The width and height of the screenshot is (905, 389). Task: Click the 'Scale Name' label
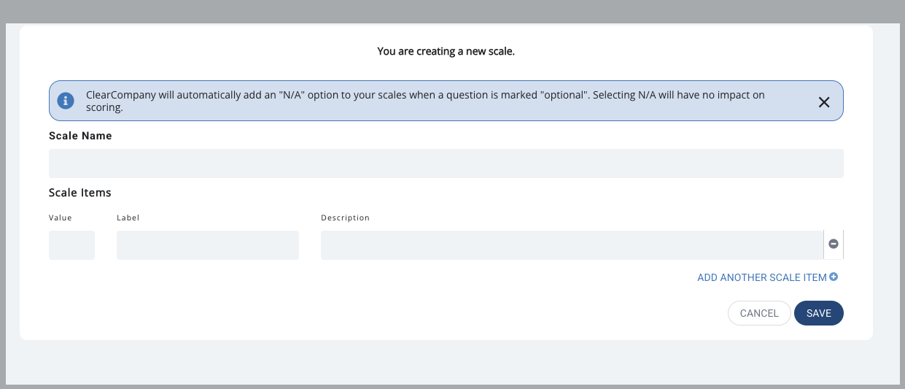click(80, 136)
